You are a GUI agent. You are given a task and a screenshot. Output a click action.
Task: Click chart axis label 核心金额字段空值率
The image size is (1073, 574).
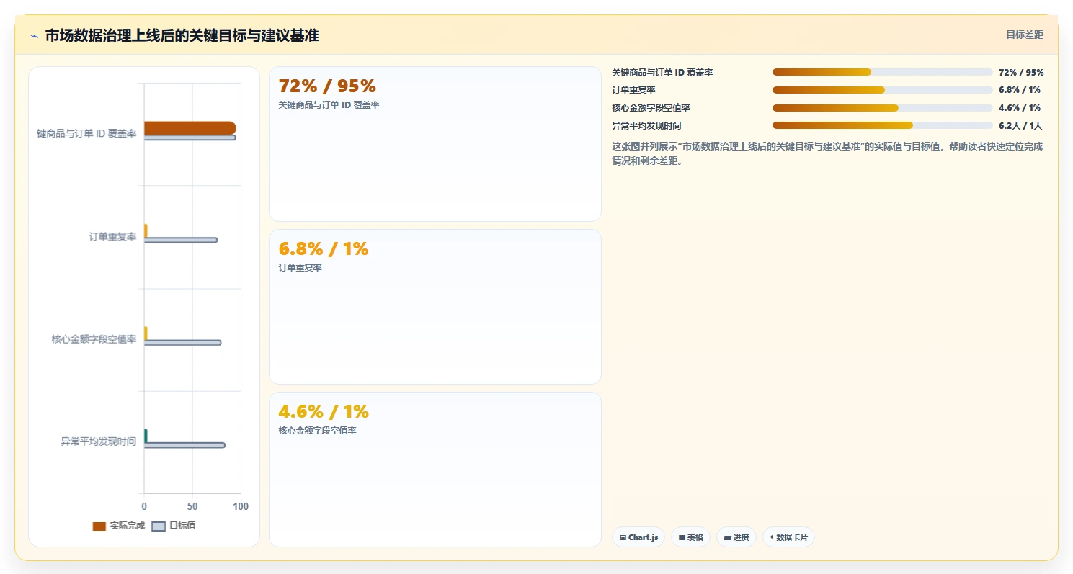(94, 339)
